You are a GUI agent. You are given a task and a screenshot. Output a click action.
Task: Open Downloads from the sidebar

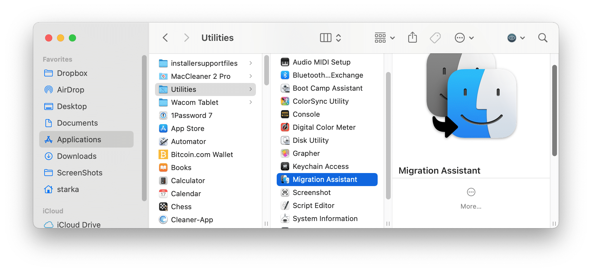point(86,156)
